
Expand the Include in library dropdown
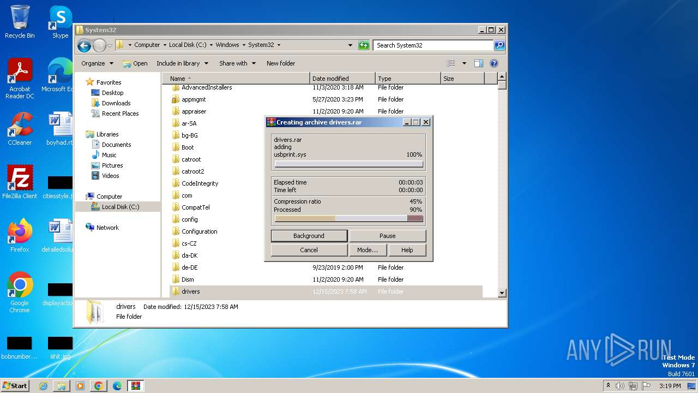coord(182,63)
